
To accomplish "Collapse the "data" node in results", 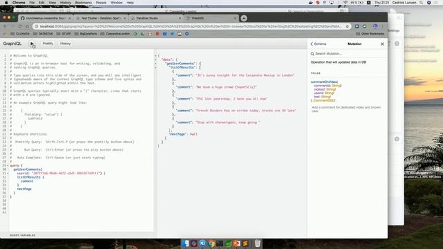I will 155,60.
